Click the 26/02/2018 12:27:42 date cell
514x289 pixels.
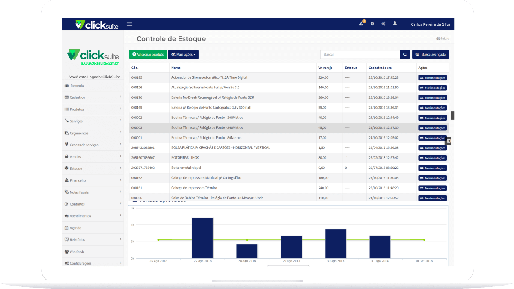383,158
